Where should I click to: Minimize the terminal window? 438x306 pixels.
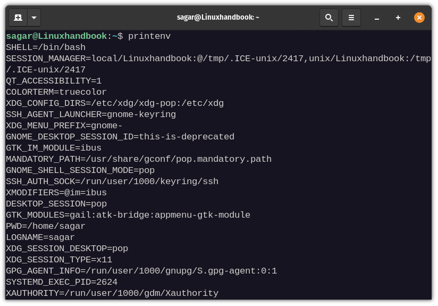[x=377, y=18]
